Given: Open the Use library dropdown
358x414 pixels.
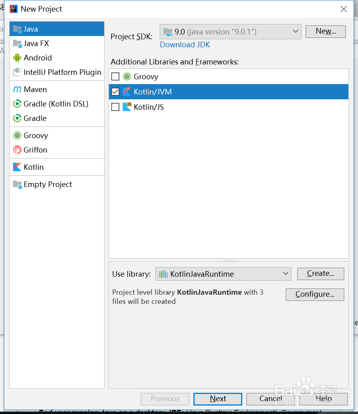Looking at the screenshot, I should tap(223, 274).
